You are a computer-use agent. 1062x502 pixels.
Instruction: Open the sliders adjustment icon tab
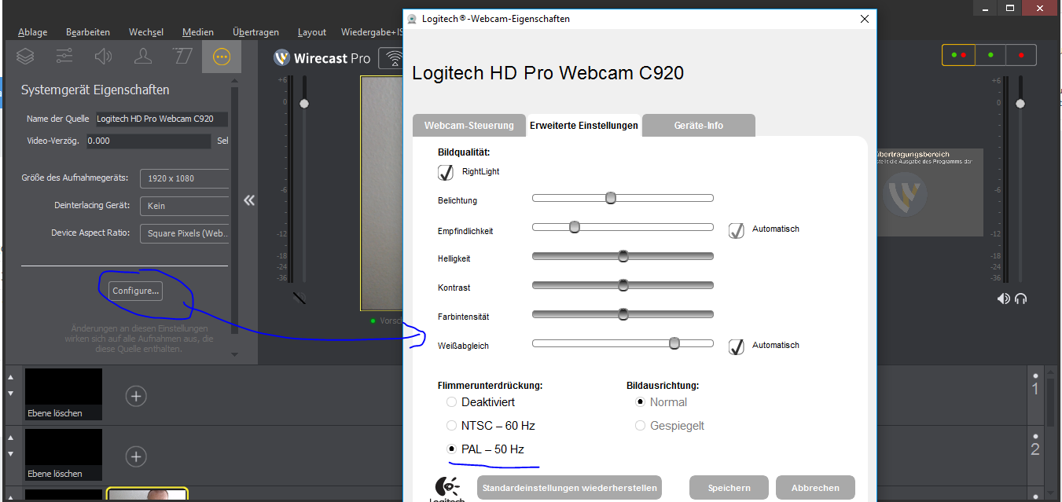[x=64, y=57]
